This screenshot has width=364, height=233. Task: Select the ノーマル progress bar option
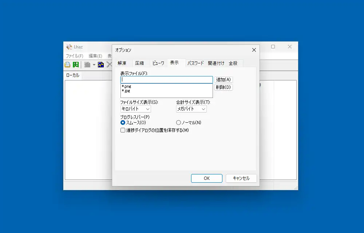click(x=178, y=123)
